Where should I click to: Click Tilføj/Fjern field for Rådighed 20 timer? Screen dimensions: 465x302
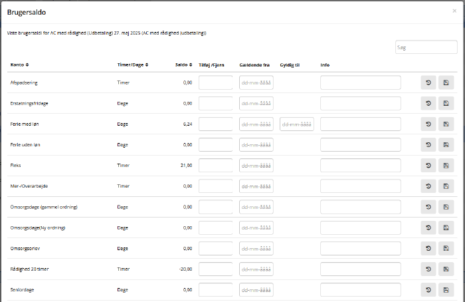point(215,269)
